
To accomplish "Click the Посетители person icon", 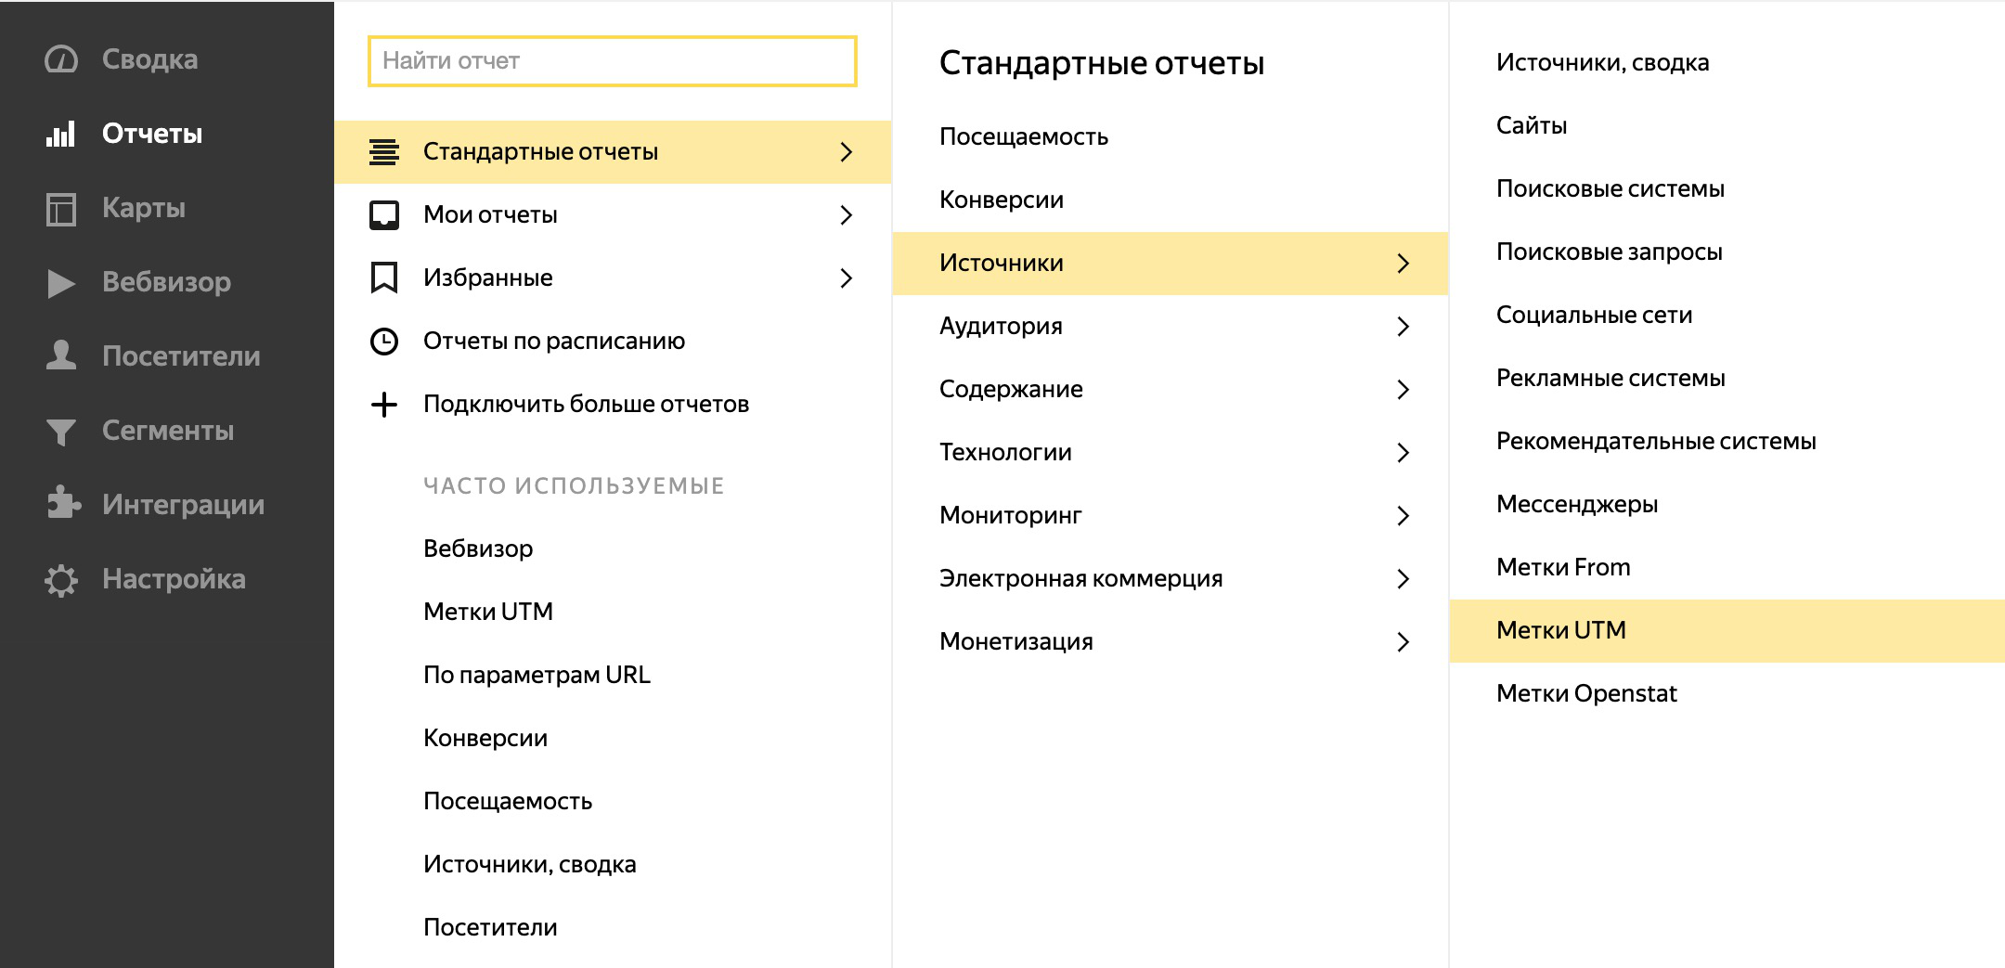I will click(x=61, y=355).
